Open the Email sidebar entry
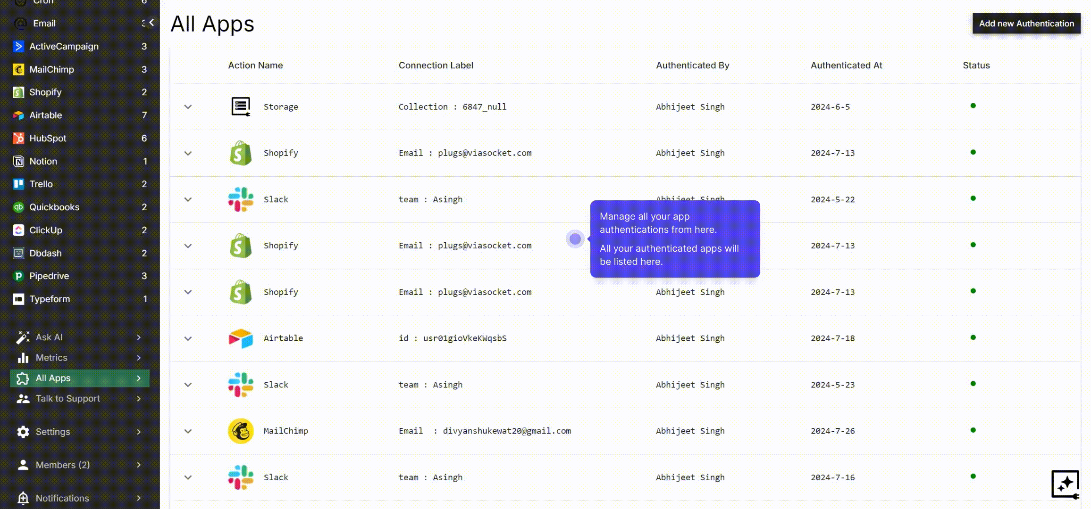1091x509 pixels. pyautogui.click(x=79, y=23)
